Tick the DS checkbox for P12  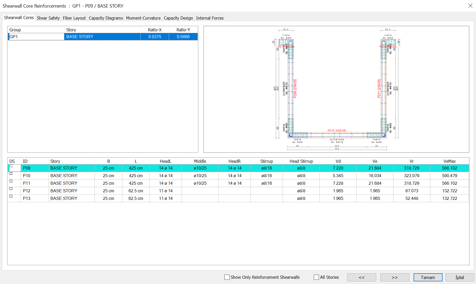[11, 189]
